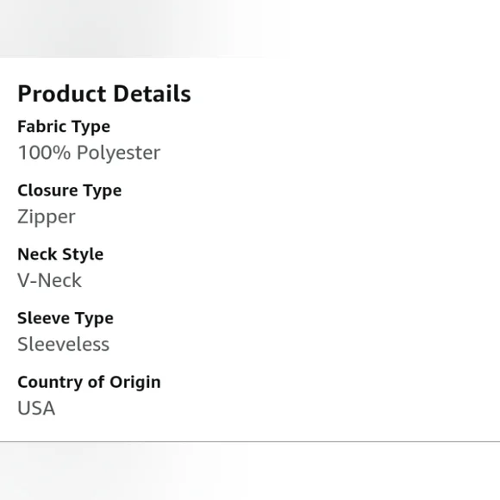Click the divider line below USA
The image size is (500, 500).
[250, 441]
